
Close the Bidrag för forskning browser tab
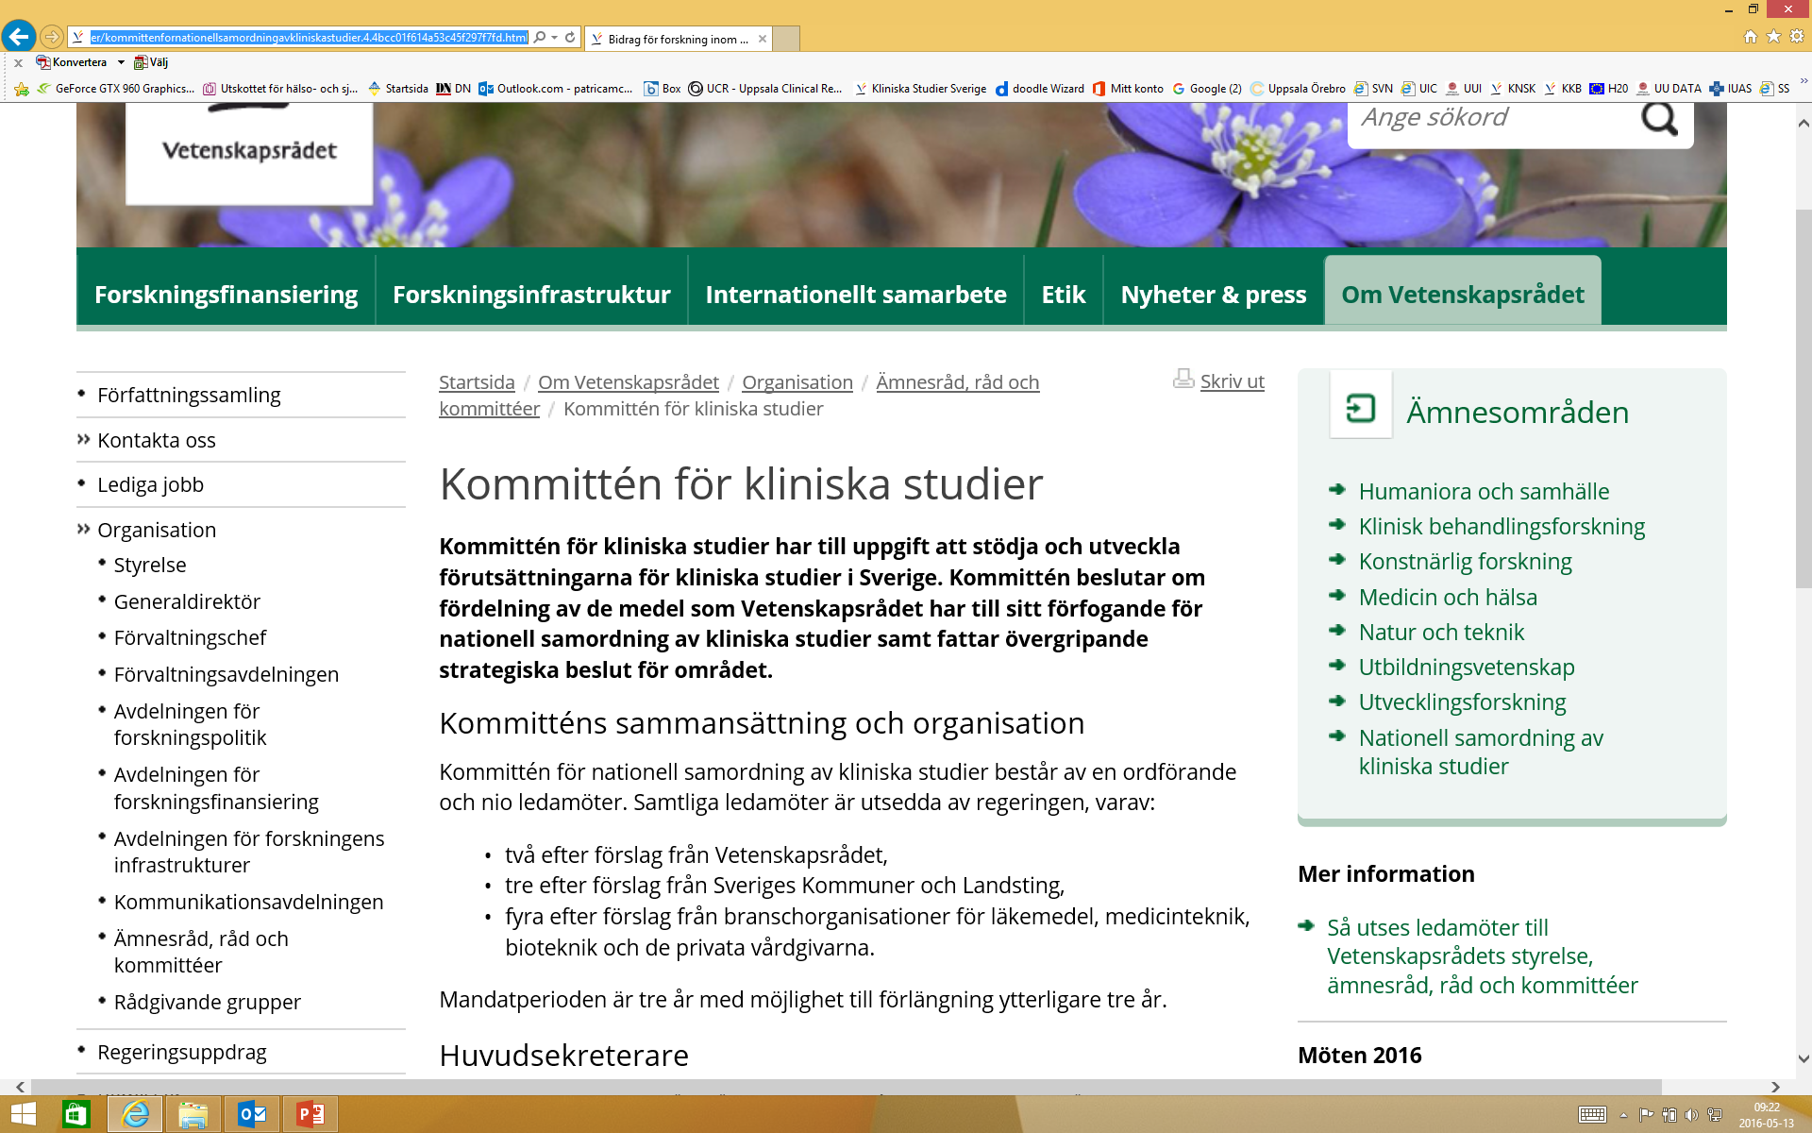click(x=763, y=39)
